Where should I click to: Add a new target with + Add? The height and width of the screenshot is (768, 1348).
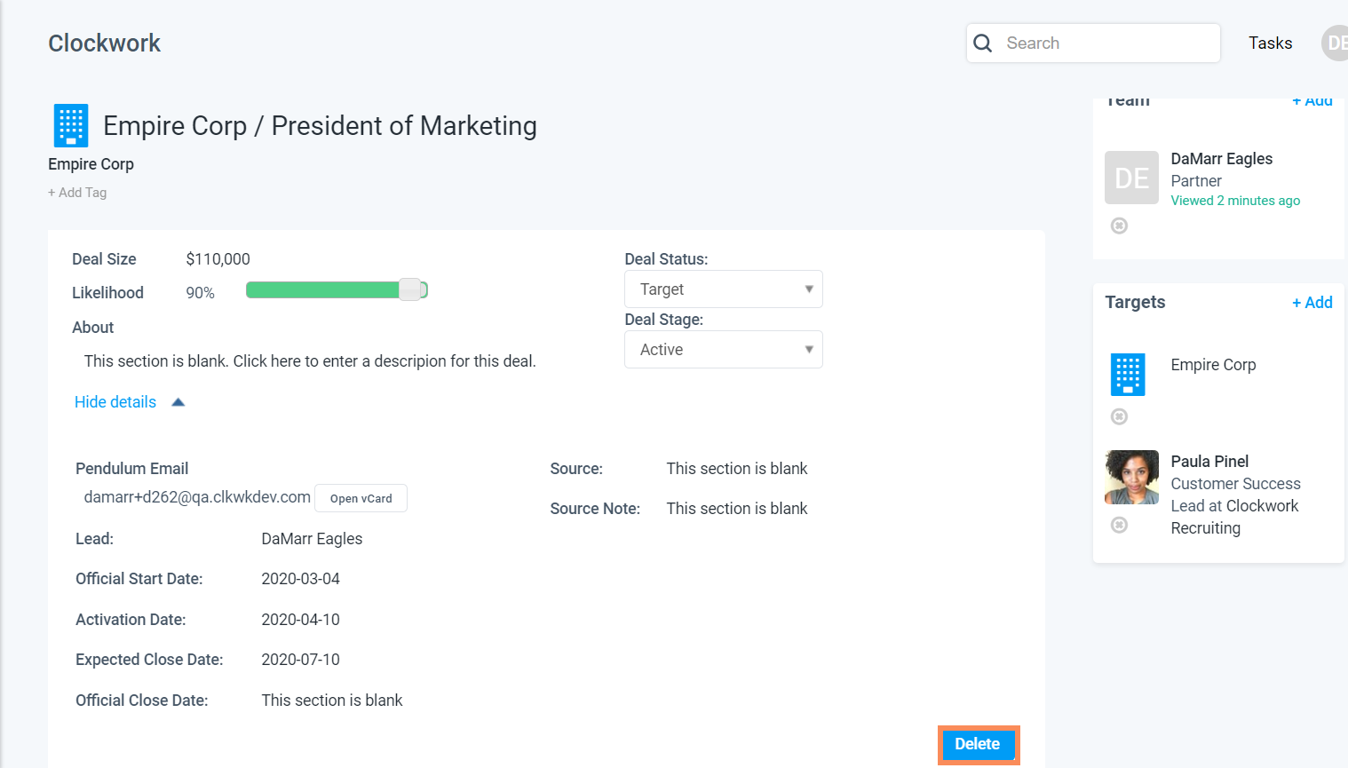tap(1312, 303)
